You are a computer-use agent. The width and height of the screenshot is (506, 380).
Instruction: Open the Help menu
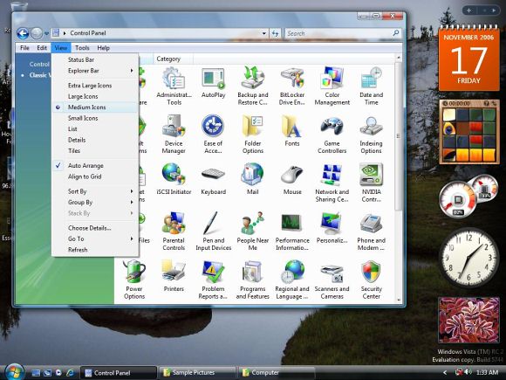pos(103,48)
